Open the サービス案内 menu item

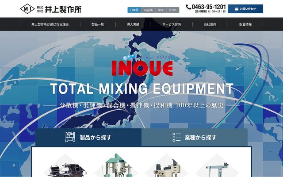172,24
